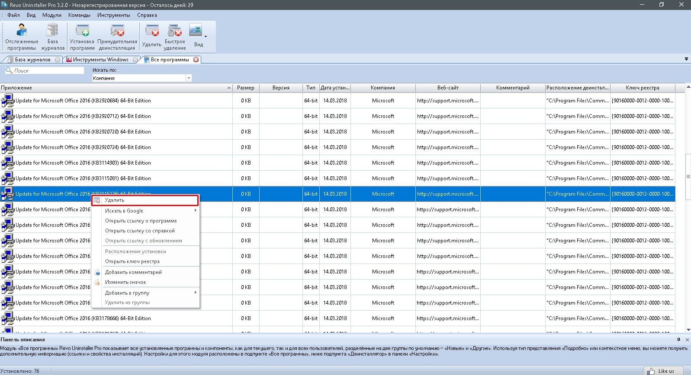The width and height of the screenshot is (691, 375).
Task: Click the KB3114903 update icon
Action: pyautogui.click(x=7, y=163)
